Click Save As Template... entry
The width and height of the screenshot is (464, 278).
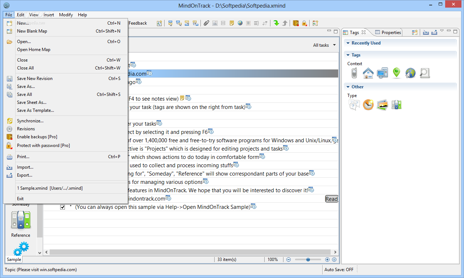pyautogui.click(x=66, y=110)
